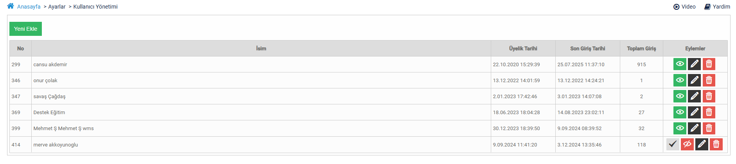736x164 pixels.
Task: Delete merve akkoyunoglu with trash icon
Action: [x=716, y=144]
